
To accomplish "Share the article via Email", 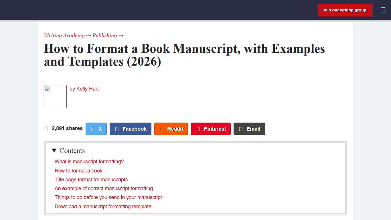I will [x=249, y=129].
